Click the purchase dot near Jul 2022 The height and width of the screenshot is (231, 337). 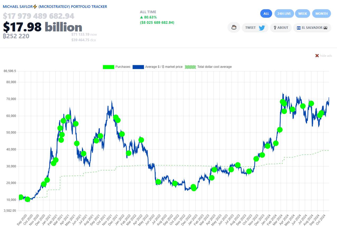click(158, 182)
